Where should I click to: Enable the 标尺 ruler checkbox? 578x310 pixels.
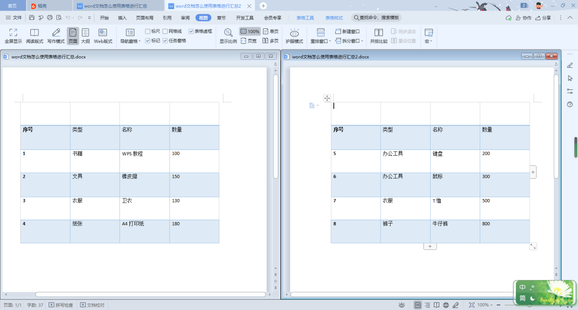(x=148, y=31)
